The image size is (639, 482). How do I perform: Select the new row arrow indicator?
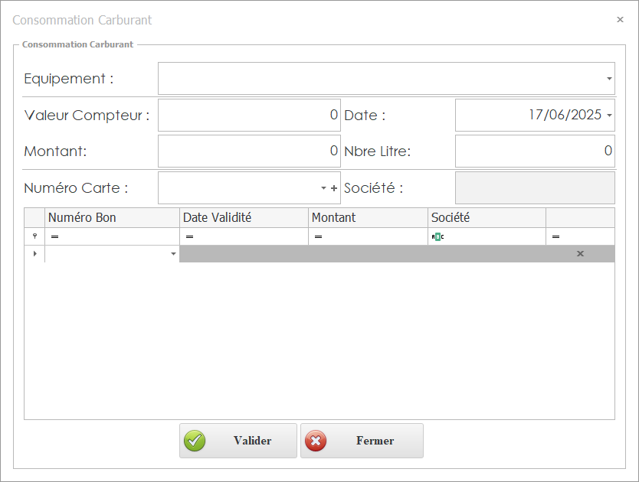(x=34, y=253)
